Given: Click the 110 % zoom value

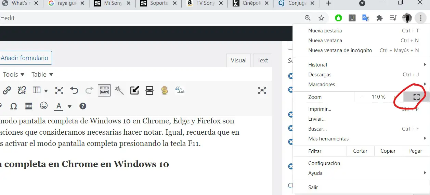Looking at the screenshot, I should point(378,97).
